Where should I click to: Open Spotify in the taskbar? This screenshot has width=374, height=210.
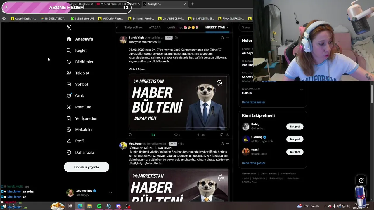tap(99, 206)
